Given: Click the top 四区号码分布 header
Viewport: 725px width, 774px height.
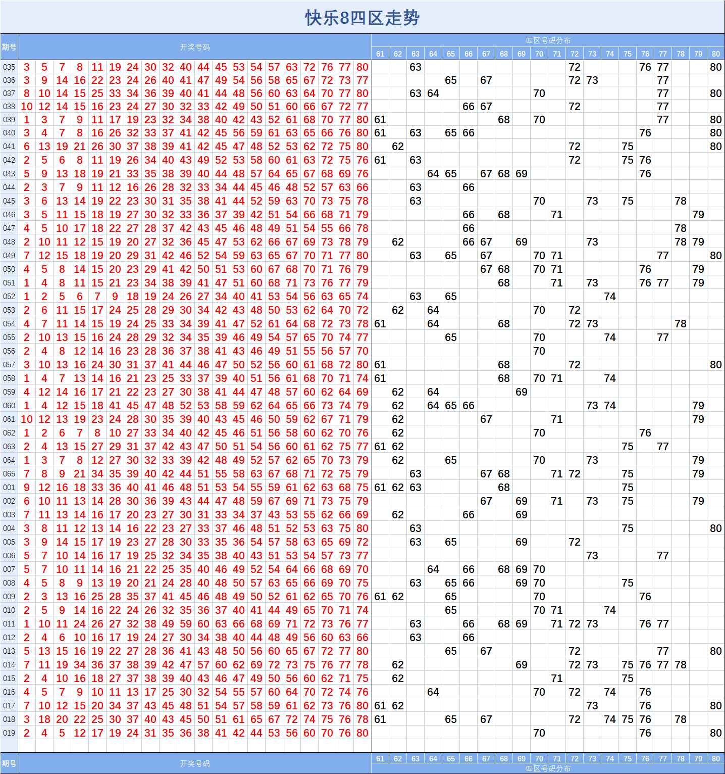Looking at the screenshot, I should click(x=548, y=40).
